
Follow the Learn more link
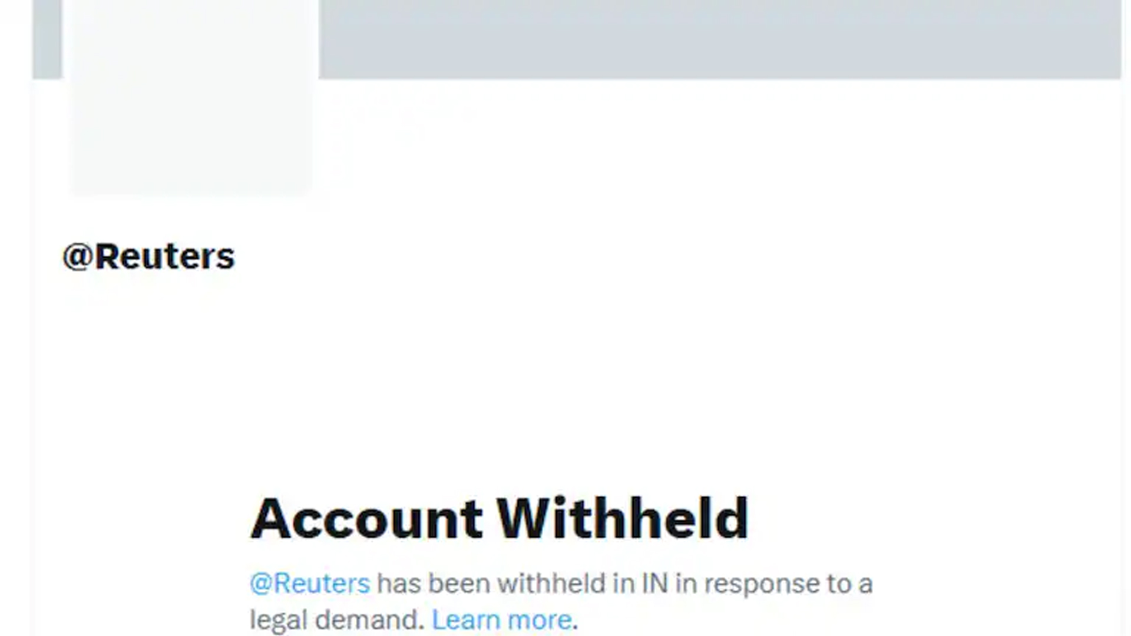click(x=502, y=620)
